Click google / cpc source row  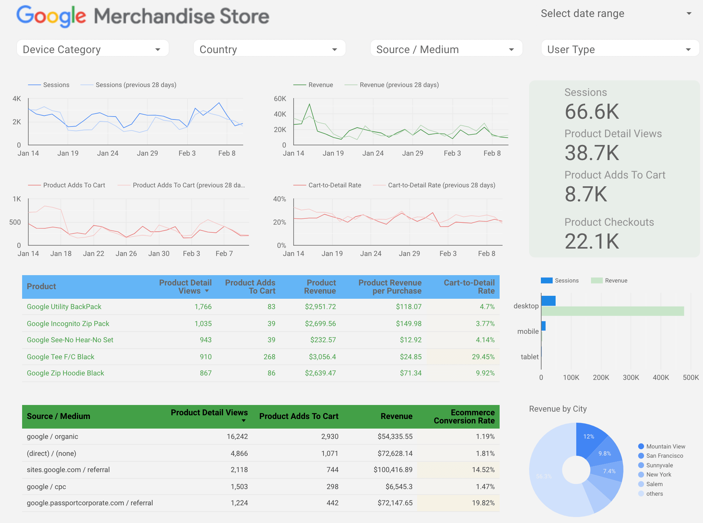click(x=261, y=486)
